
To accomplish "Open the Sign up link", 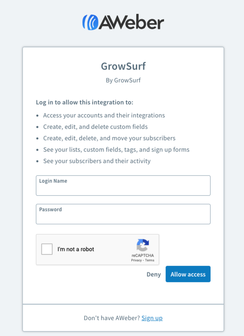I will [x=152, y=318].
